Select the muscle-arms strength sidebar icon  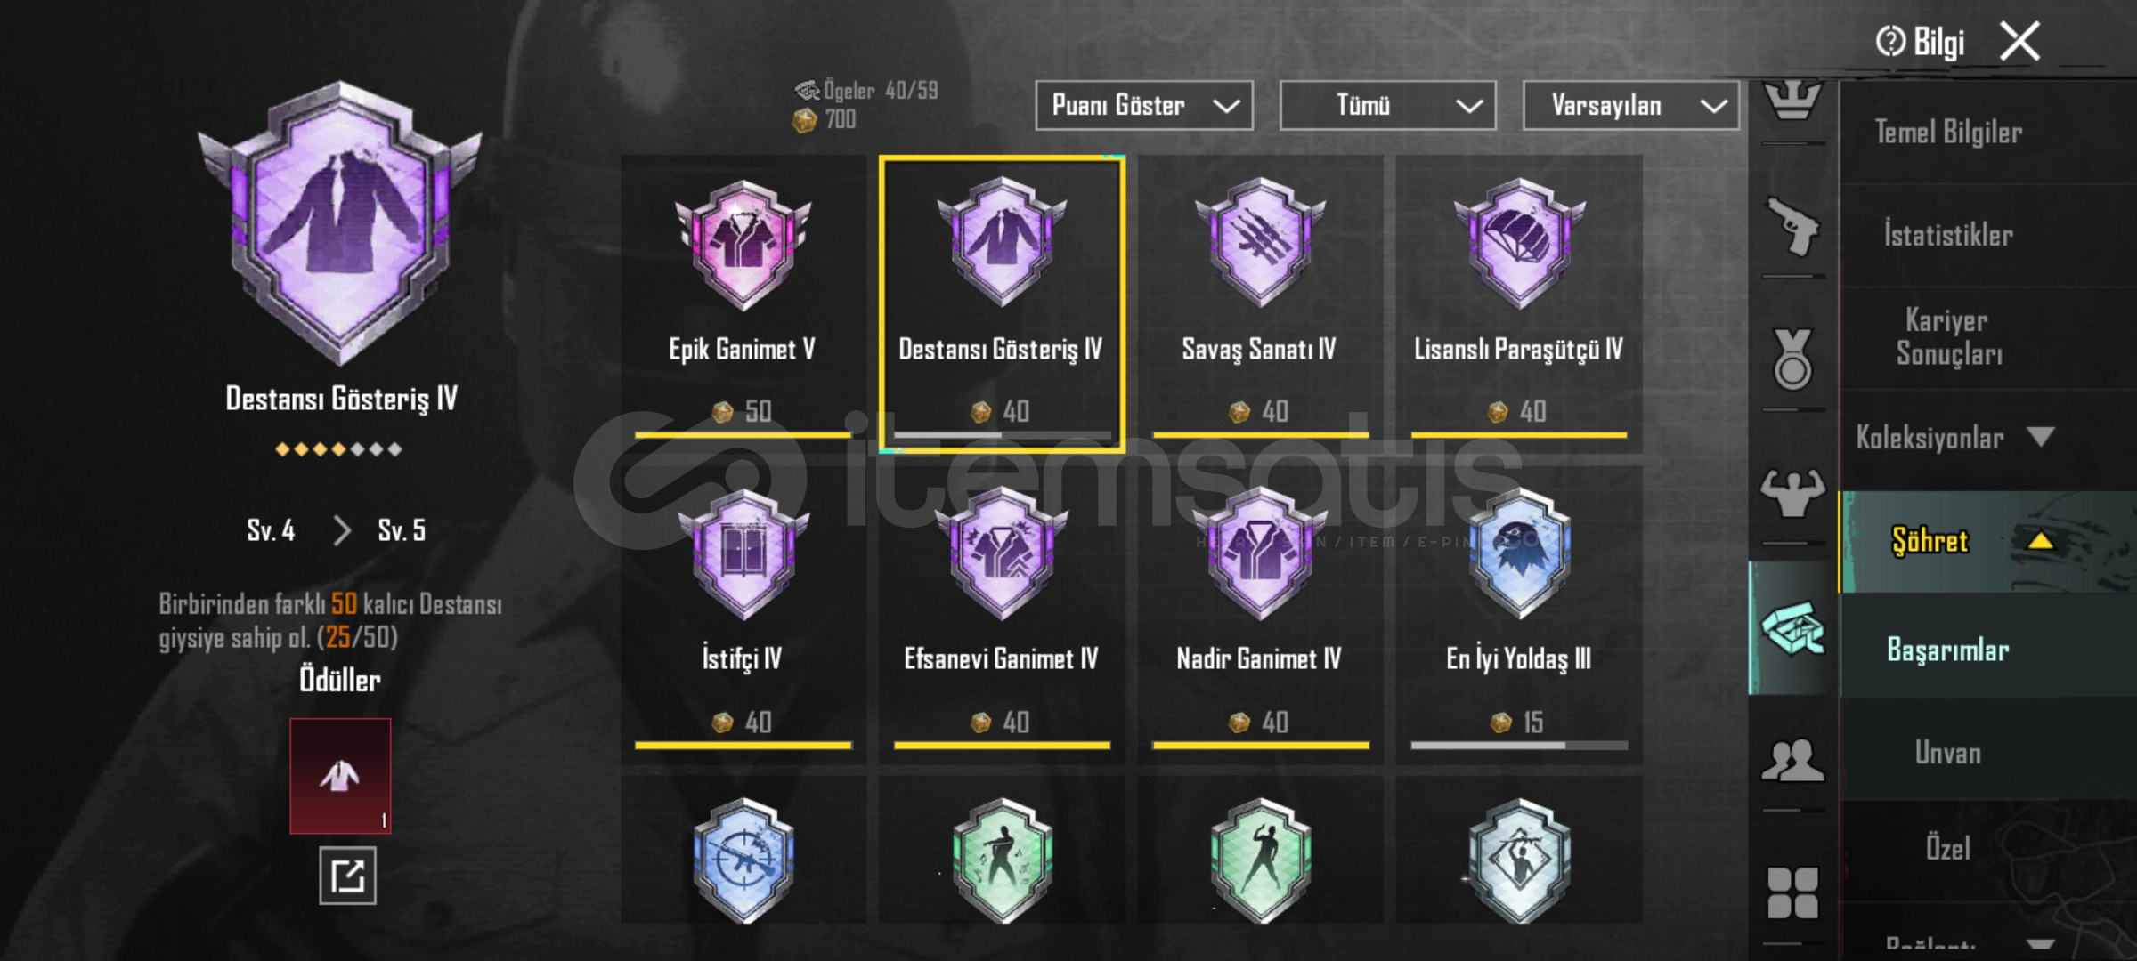(x=1792, y=493)
